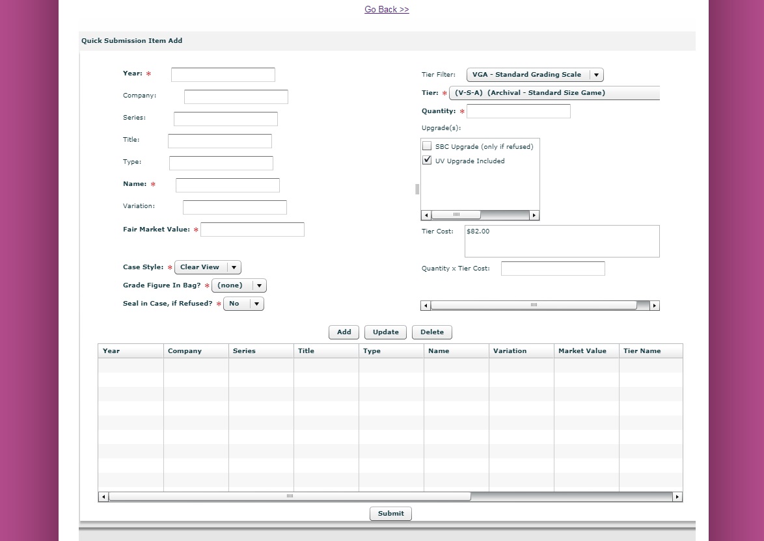Focus the Year input field
Screen dimensions: 764x541
click(223, 75)
